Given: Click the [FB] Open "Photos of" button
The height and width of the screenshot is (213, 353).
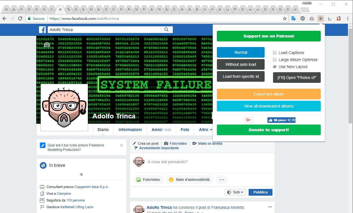Looking at the screenshot, I should pyautogui.click(x=297, y=78).
